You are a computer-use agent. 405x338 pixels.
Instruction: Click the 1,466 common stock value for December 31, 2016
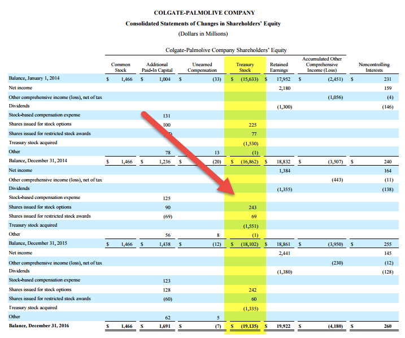pos(127,326)
